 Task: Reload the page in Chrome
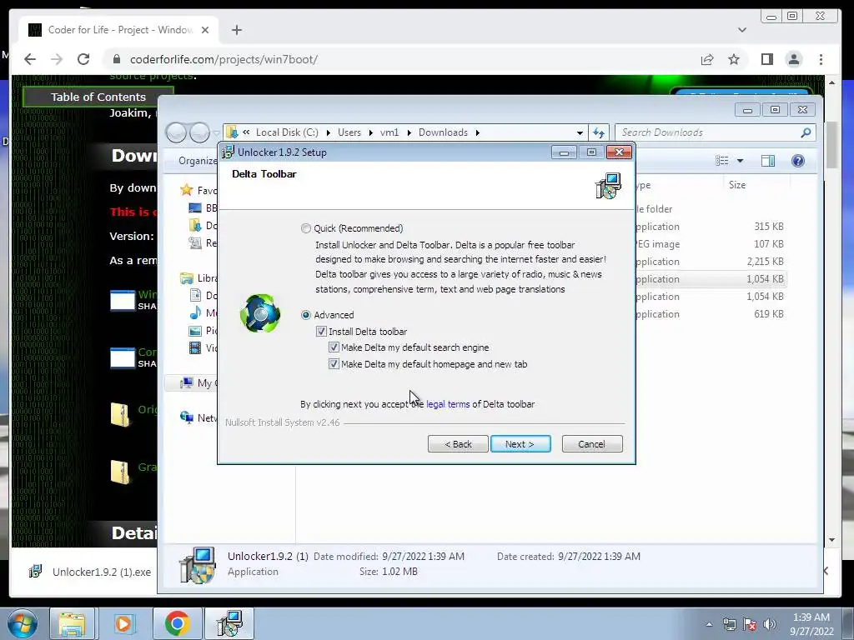pyautogui.click(x=83, y=59)
